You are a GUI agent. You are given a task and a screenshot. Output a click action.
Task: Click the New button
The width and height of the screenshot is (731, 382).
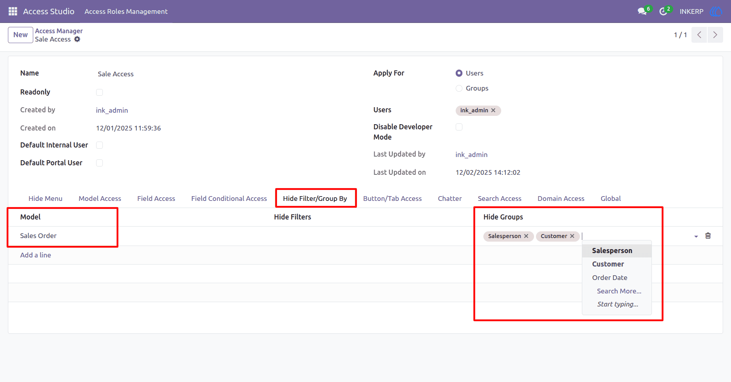(21, 35)
